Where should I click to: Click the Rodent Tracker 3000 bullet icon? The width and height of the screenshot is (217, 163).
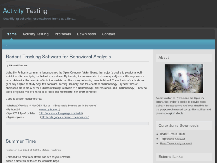tap(157, 134)
